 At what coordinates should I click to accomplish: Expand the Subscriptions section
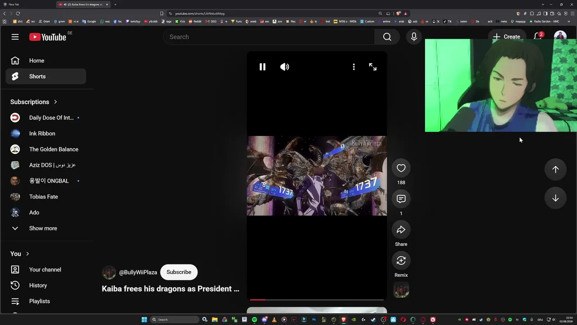click(34, 102)
